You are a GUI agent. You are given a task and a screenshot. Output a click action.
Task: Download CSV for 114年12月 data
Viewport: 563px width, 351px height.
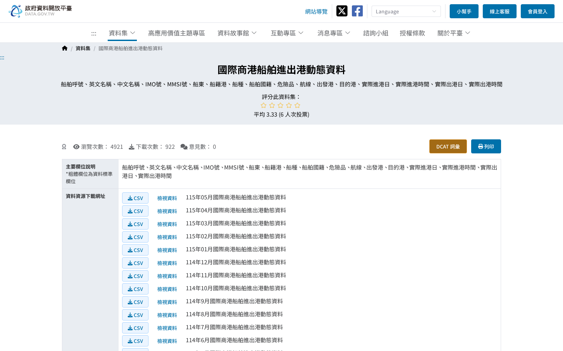(135, 263)
